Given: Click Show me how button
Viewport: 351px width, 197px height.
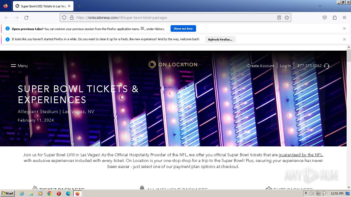Looking at the screenshot, I should point(183,28).
